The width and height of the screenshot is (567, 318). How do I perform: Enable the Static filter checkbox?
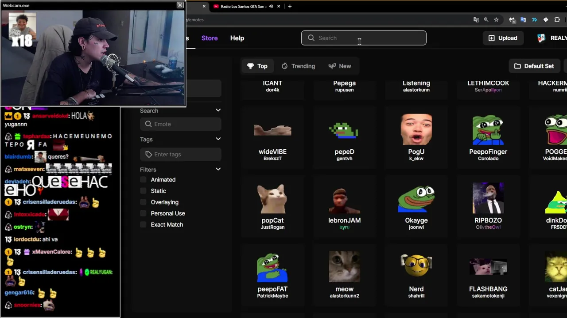click(x=143, y=191)
